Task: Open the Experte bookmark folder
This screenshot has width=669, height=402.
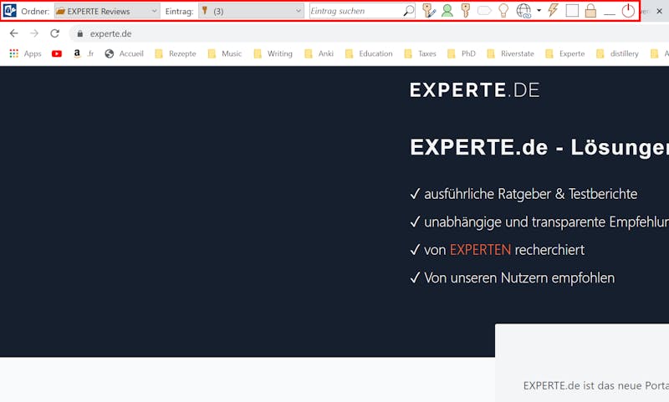Action: (565, 53)
